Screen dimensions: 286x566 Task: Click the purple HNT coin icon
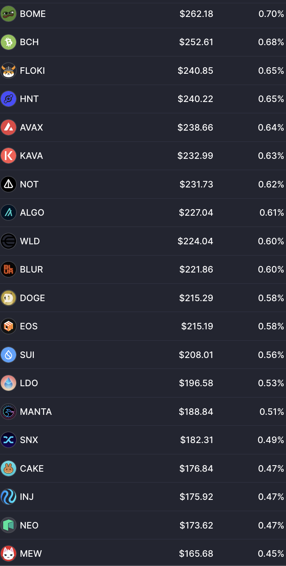(8, 99)
